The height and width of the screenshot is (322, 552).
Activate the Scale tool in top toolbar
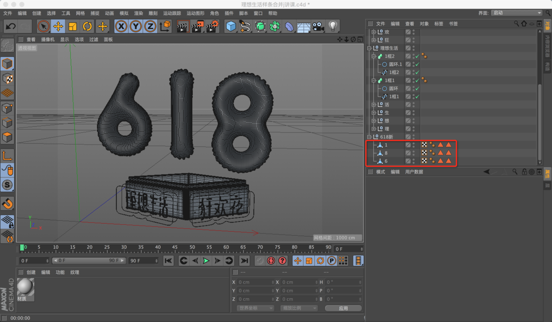coord(73,26)
